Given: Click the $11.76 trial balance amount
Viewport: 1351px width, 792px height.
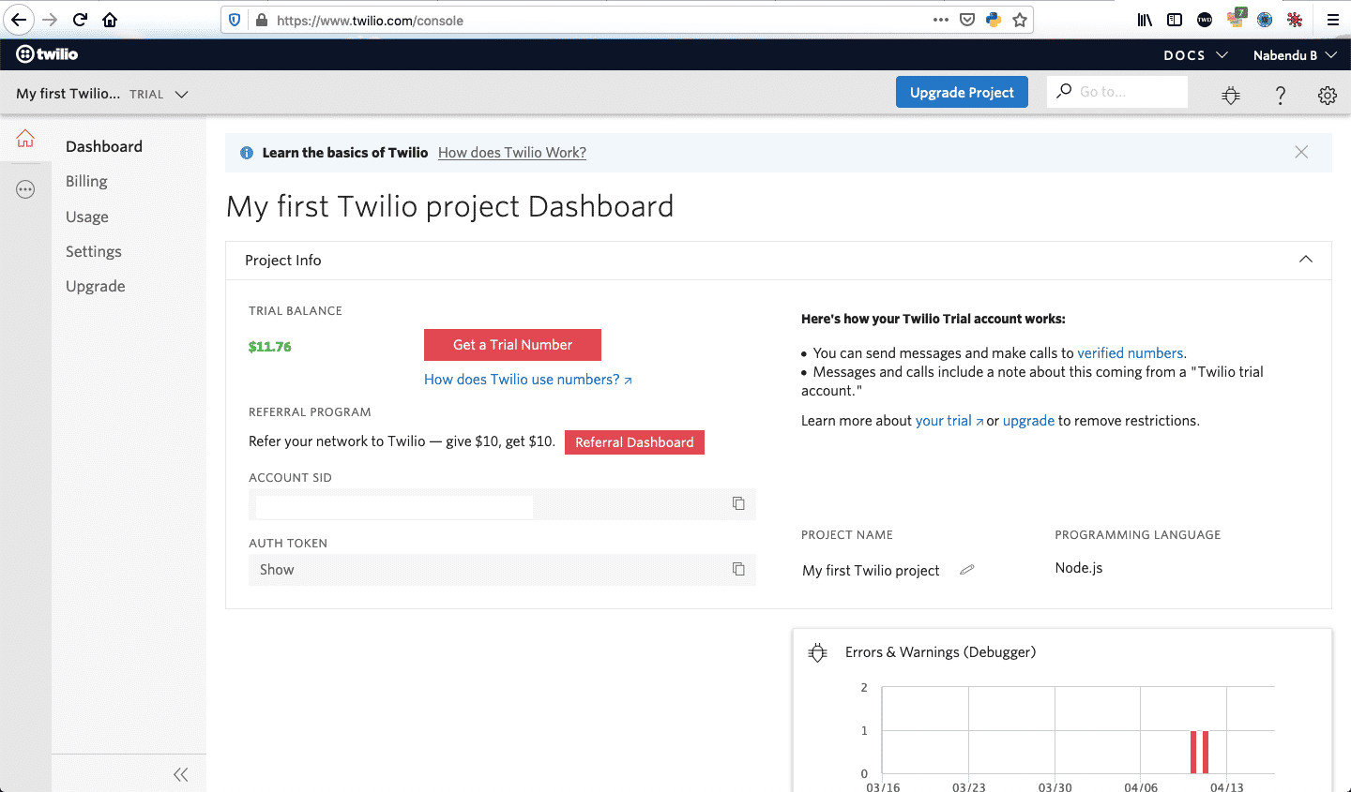Looking at the screenshot, I should pos(270,347).
